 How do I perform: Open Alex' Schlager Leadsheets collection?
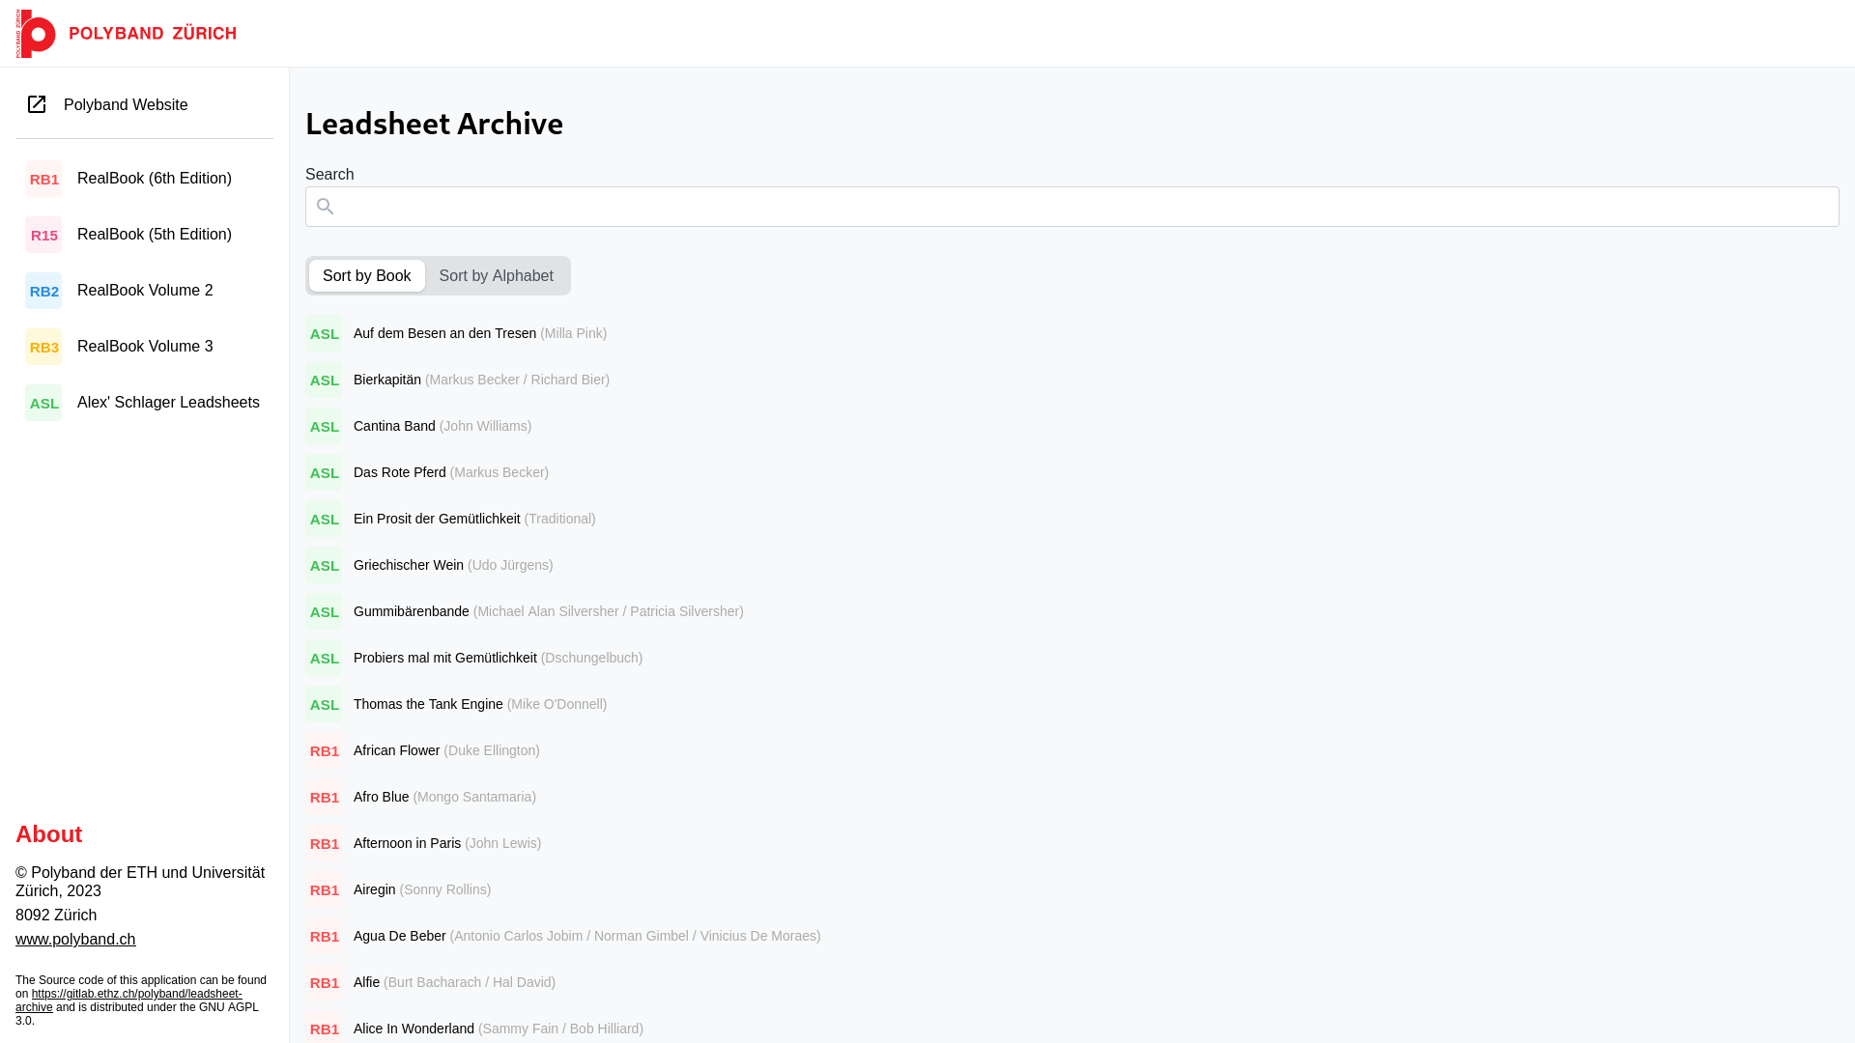click(168, 403)
